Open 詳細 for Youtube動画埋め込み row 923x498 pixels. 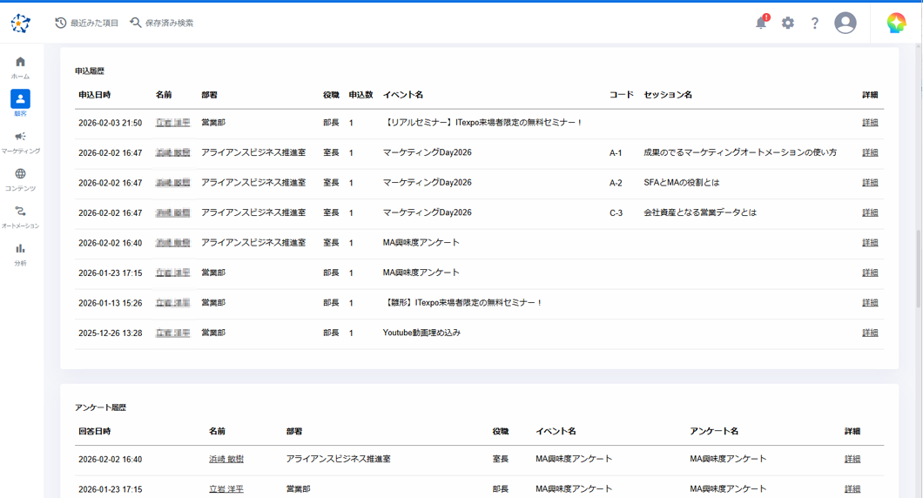tap(870, 333)
